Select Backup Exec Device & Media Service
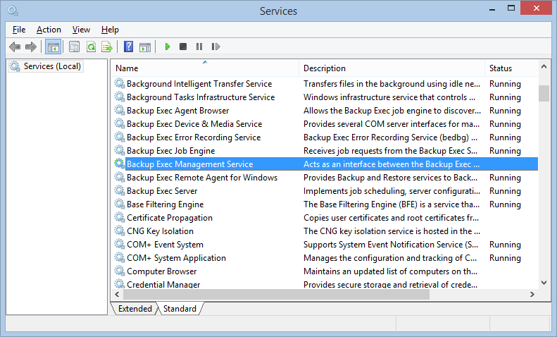Screen dimensions: 557x337 coord(194,123)
